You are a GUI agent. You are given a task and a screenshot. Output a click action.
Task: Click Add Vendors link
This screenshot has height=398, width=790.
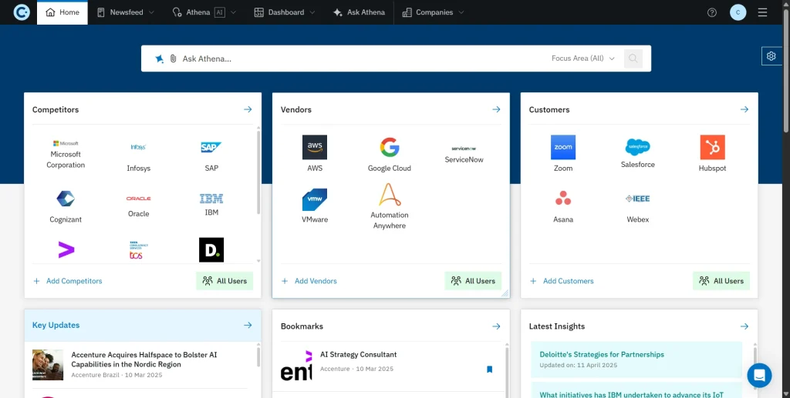tap(309, 281)
